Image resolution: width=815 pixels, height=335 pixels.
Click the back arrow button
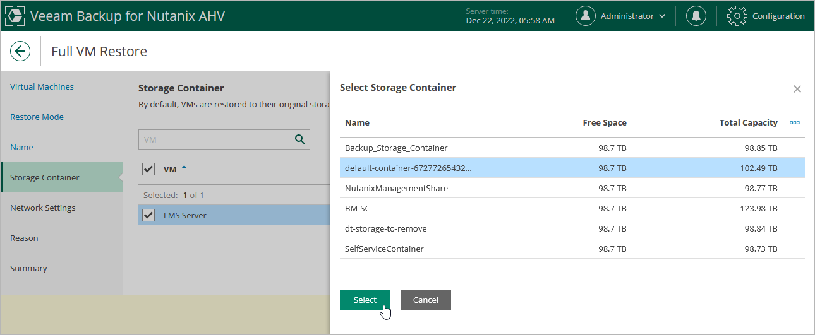(20, 51)
